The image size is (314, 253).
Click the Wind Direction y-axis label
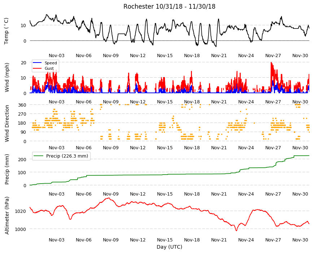coord(7,124)
